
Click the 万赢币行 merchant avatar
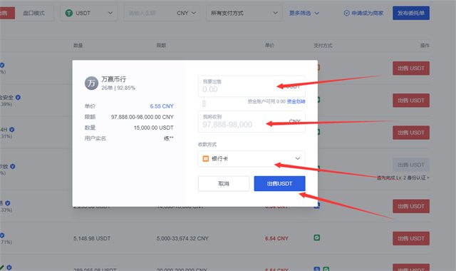[91, 83]
